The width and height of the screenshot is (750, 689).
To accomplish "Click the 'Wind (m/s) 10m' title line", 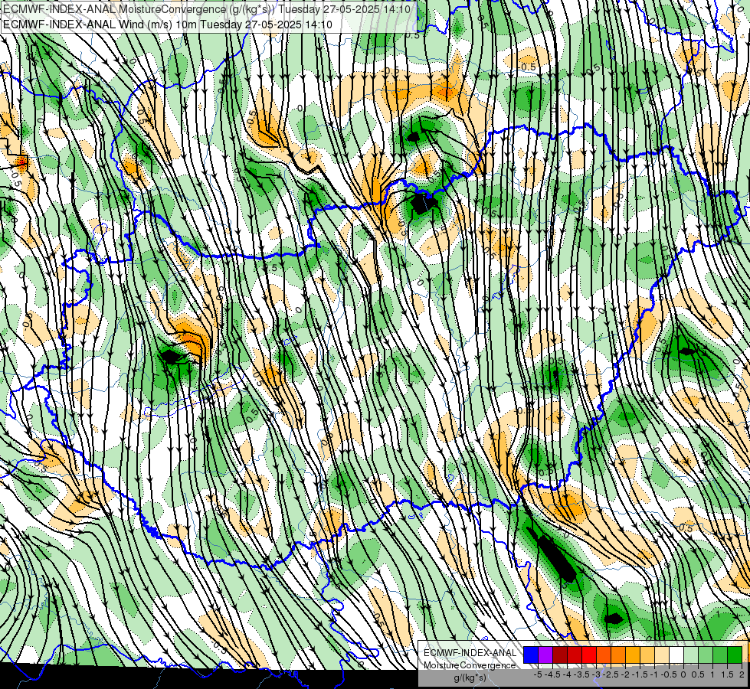I will click(168, 24).
